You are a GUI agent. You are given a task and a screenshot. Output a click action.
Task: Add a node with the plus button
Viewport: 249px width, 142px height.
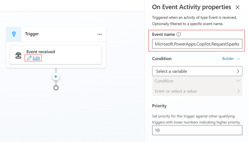(x=56, y=77)
